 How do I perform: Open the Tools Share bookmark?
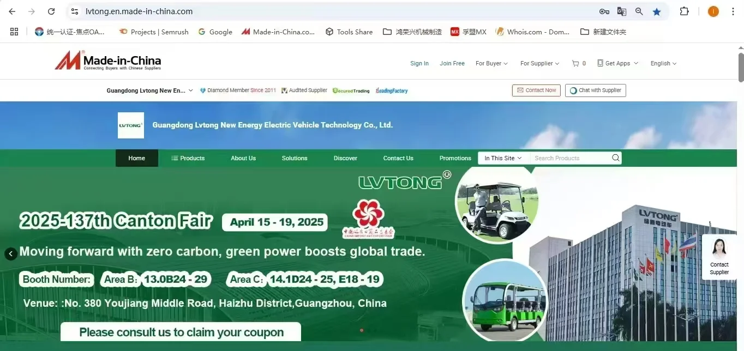coord(349,32)
